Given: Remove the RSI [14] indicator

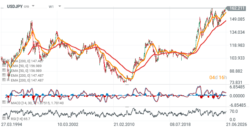Looking at the screenshot, I should tap(8, 118).
